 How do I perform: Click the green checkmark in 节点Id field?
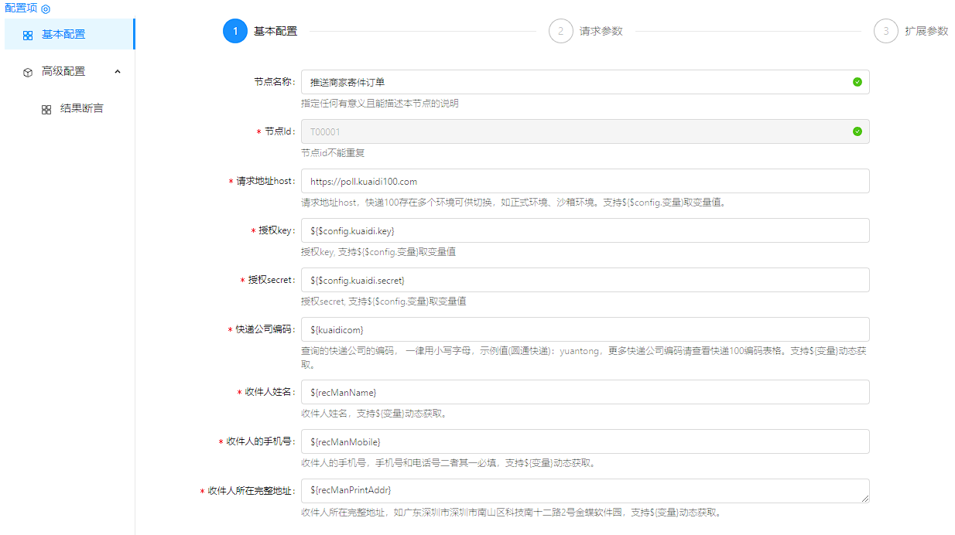[857, 131]
